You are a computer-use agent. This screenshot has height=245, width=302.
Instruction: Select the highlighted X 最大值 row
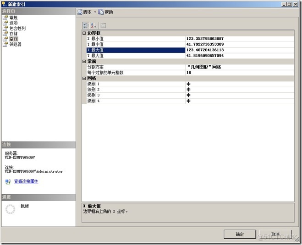point(136,50)
